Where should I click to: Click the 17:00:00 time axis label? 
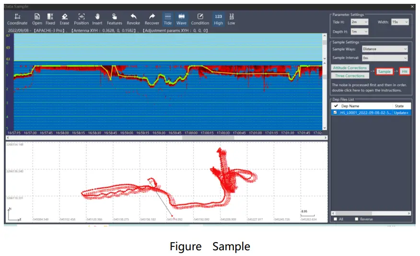(x=191, y=133)
